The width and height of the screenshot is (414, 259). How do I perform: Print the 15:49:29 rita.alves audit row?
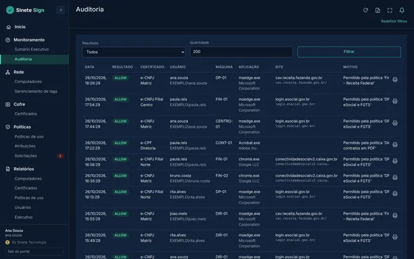[395, 237]
